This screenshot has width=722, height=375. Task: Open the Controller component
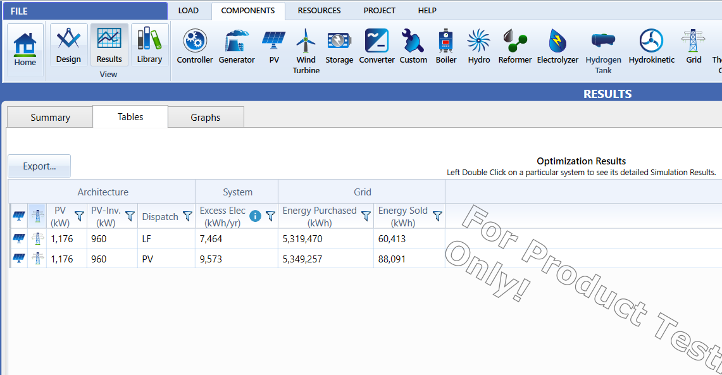click(195, 47)
